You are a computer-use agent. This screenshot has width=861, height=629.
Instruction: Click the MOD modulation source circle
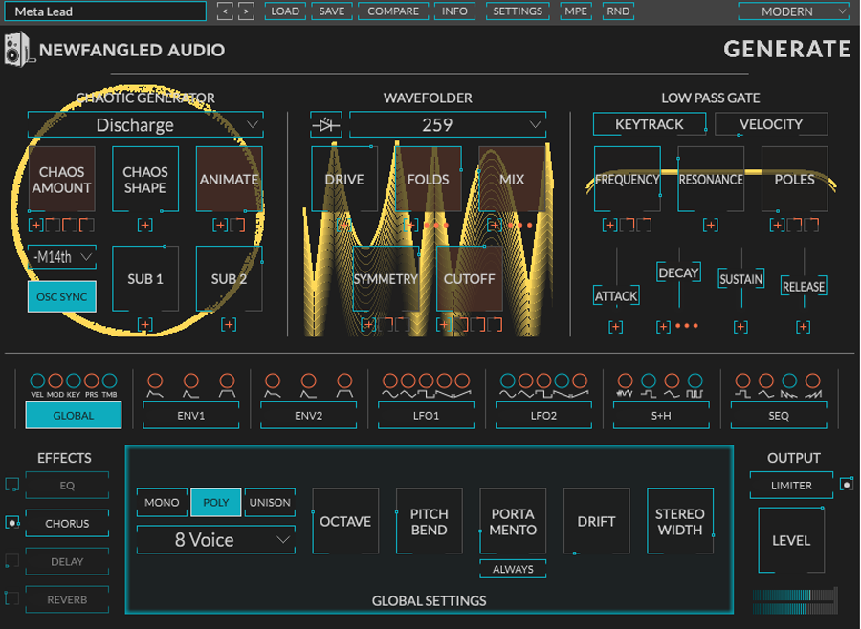55,380
